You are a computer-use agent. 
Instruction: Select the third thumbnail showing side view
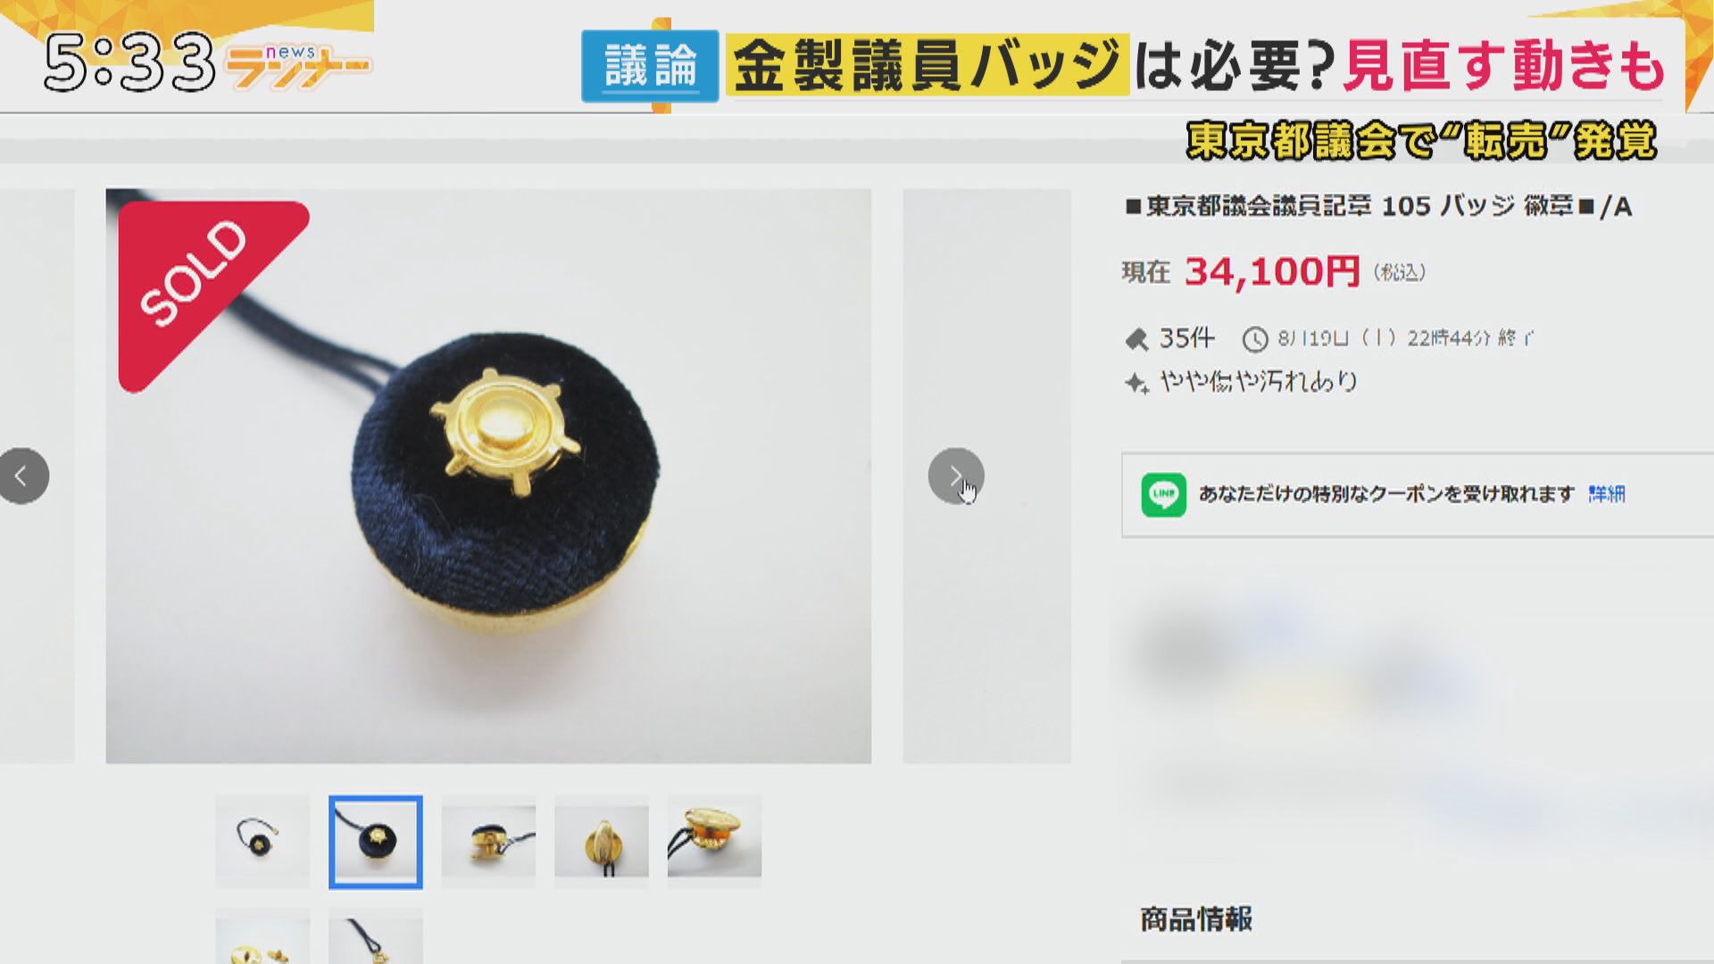(x=488, y=842)
